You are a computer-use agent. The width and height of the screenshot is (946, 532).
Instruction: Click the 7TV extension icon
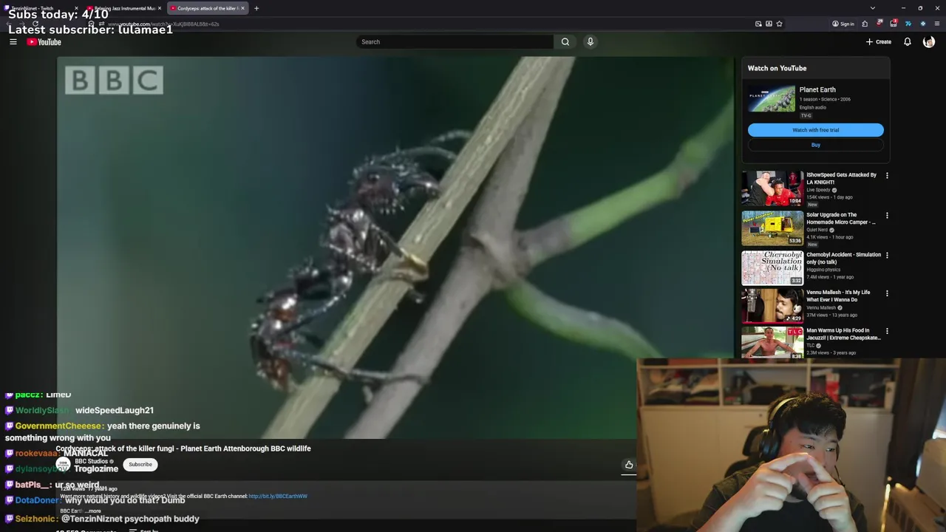tap(908, 24)
